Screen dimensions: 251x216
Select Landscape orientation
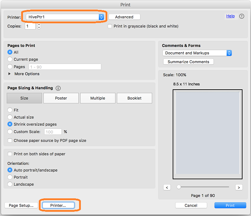[10, 184]
